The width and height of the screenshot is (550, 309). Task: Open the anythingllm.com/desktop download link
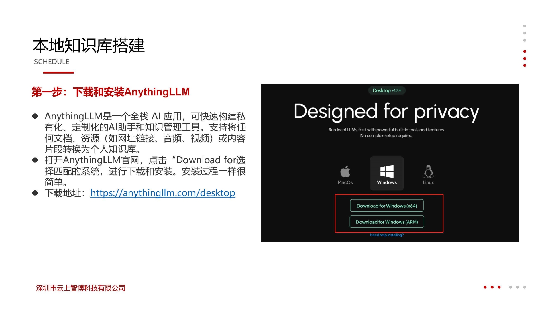162,193
